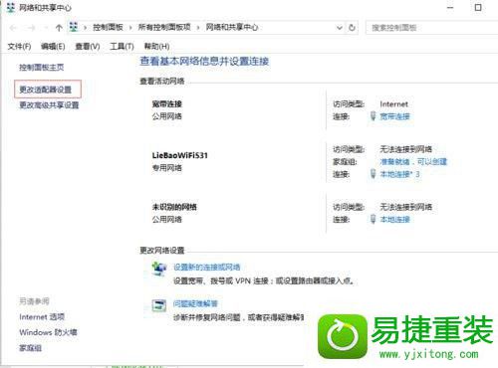The image size is (498, 368).
Task: Click the Forward navigation arrow
Action: point(31,28)
